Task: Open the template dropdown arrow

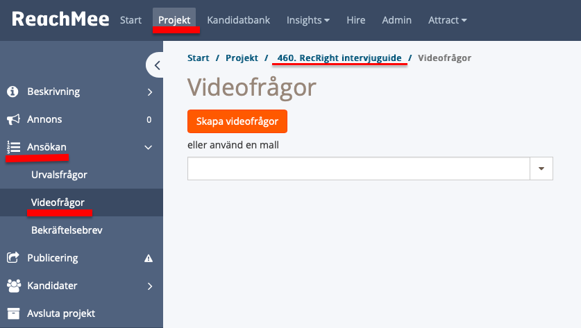Action: pos(541,169)
